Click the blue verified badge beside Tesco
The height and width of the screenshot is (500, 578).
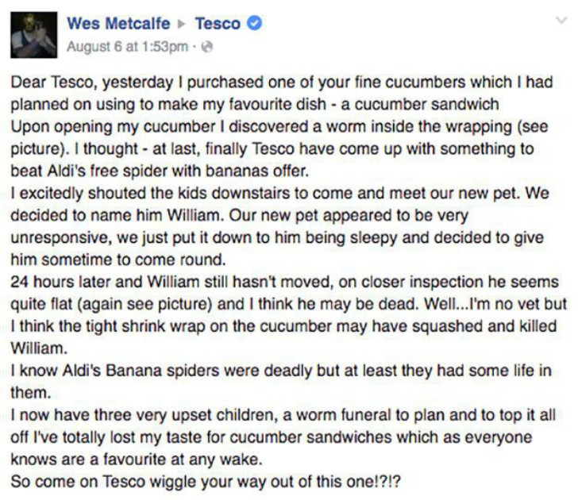pyautogui.click(x=253, y=24)
